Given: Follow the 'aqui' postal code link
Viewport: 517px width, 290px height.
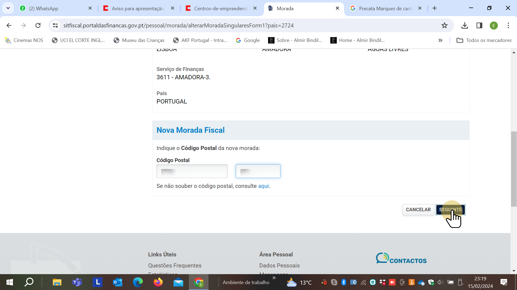Looking at the screenshot, I should coord(263,186).
